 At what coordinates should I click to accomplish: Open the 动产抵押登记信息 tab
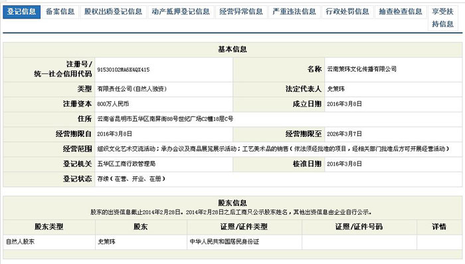tap(181, 12)
